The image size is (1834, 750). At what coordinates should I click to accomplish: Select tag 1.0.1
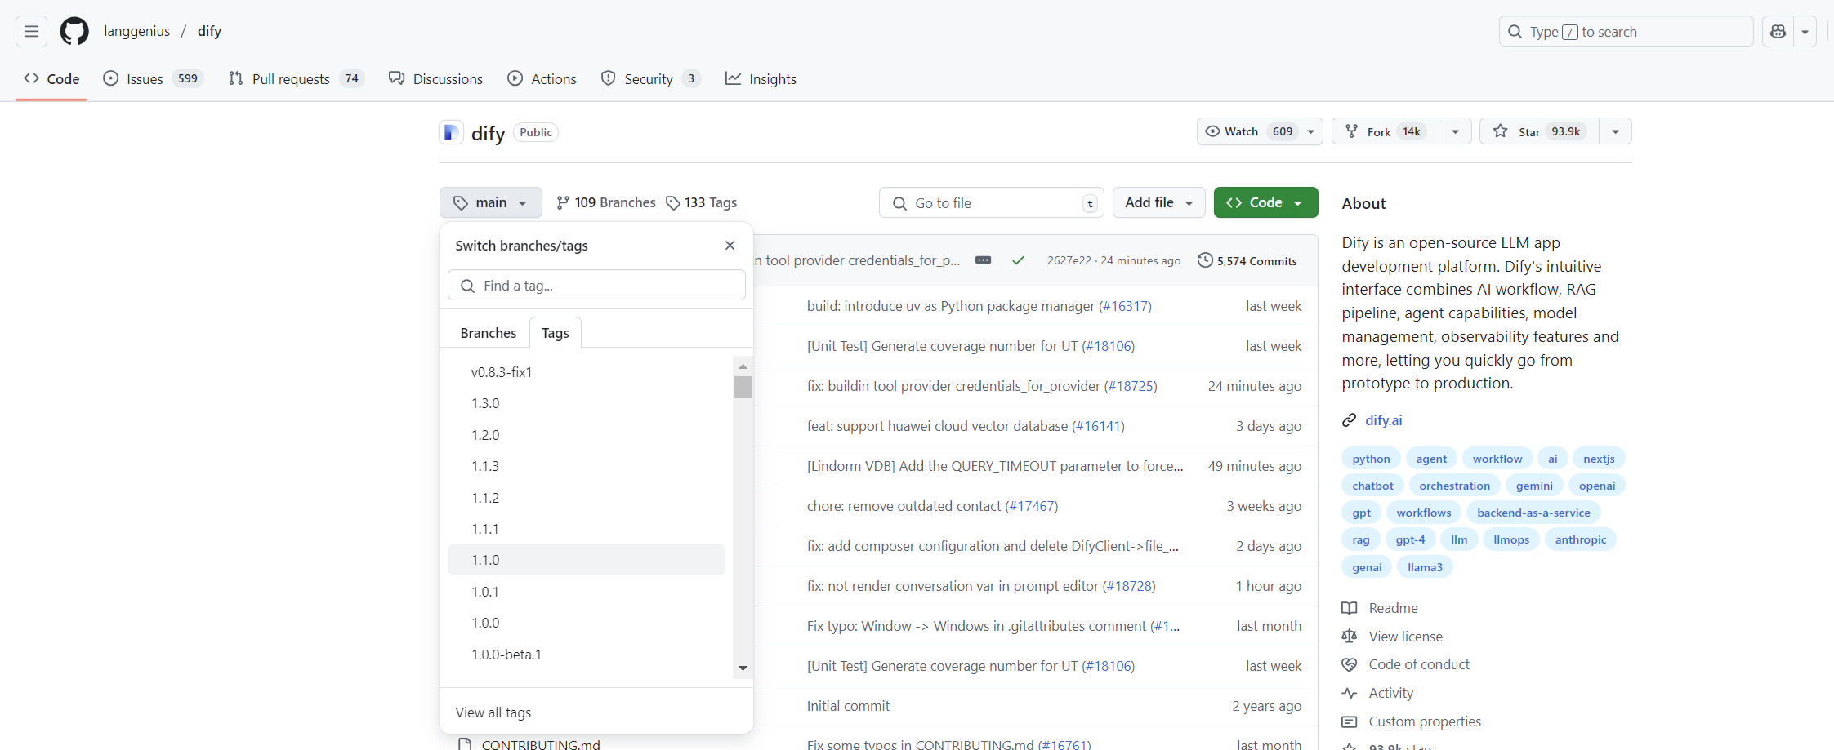click(x=587, y=592)
